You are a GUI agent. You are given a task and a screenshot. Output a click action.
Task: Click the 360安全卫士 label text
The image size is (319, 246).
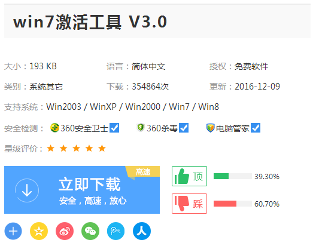[x=84, y=128]
